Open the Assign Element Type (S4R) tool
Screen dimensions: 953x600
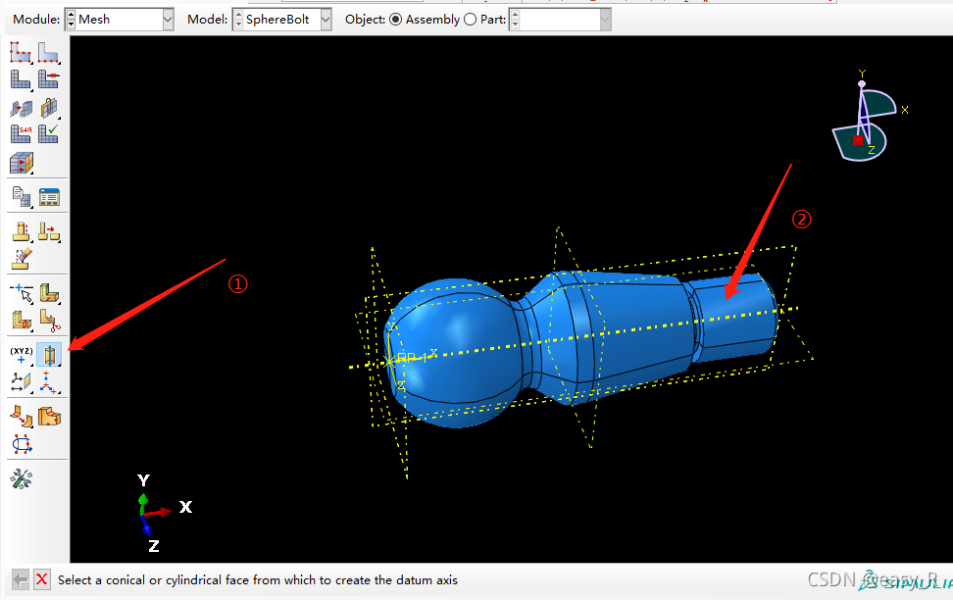tap(20, 133)
